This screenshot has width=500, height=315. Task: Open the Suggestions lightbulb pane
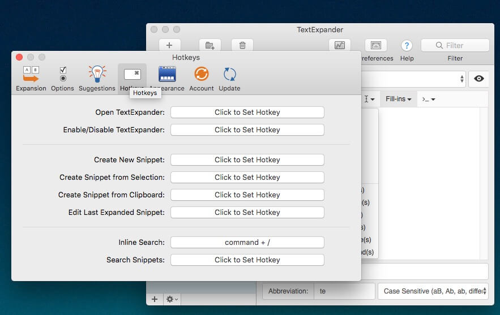[x=97, y=79]
